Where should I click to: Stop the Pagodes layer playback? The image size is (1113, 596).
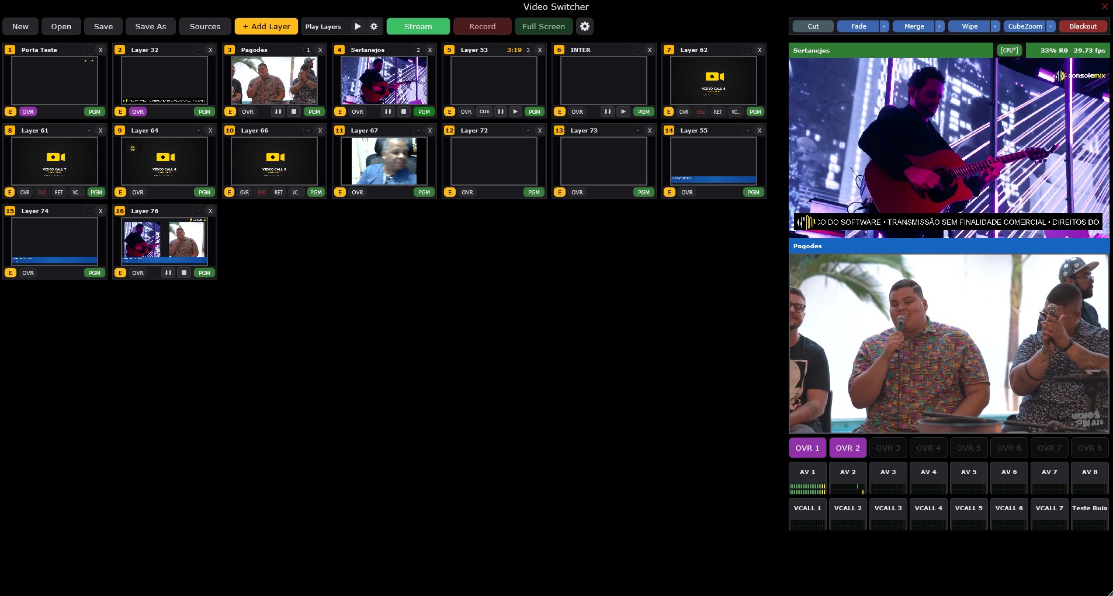(x=294, y=111)
